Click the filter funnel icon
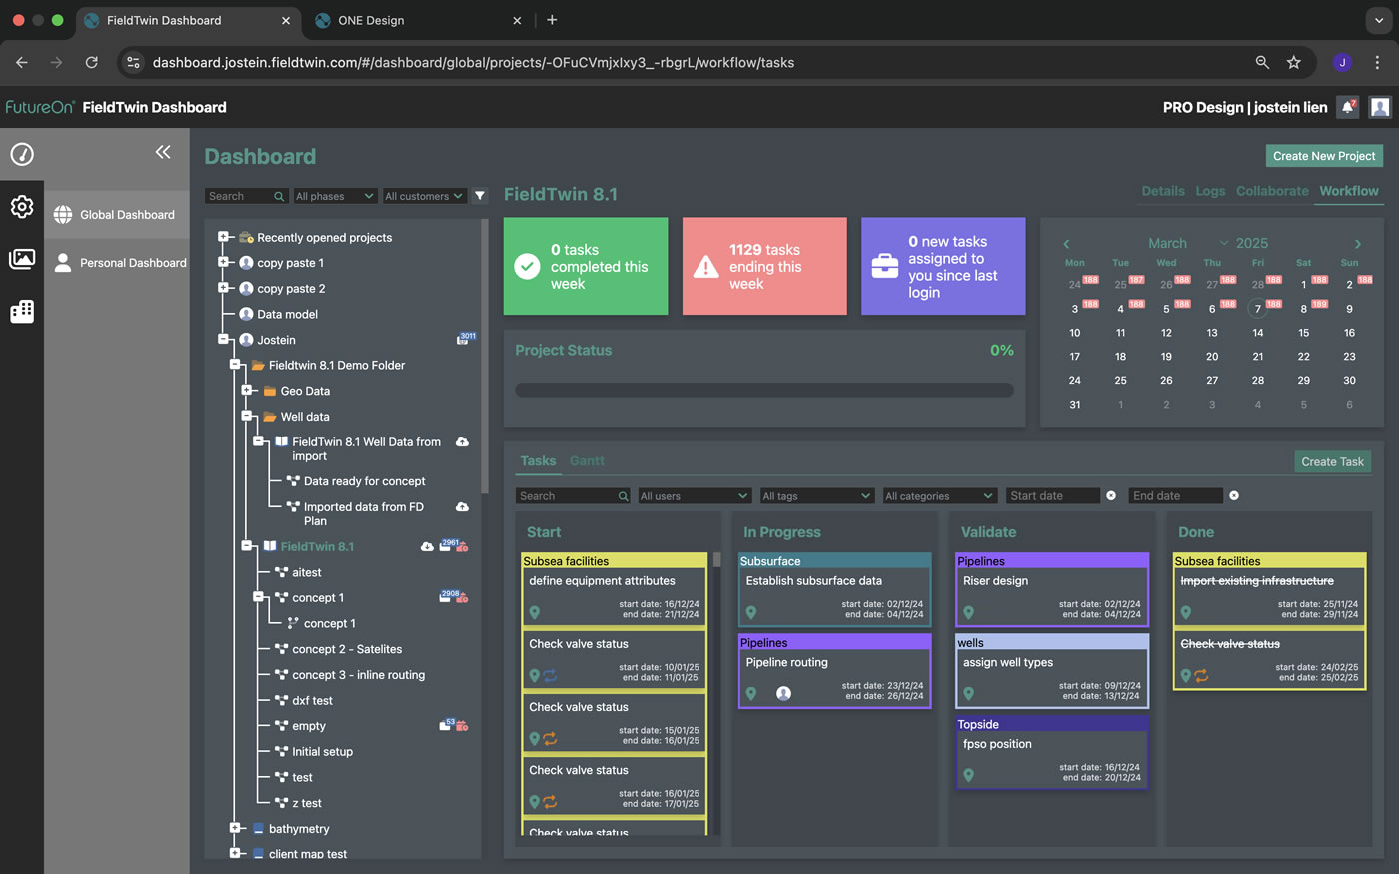Viewport: 1399px width, 874px height. point(480,196)
